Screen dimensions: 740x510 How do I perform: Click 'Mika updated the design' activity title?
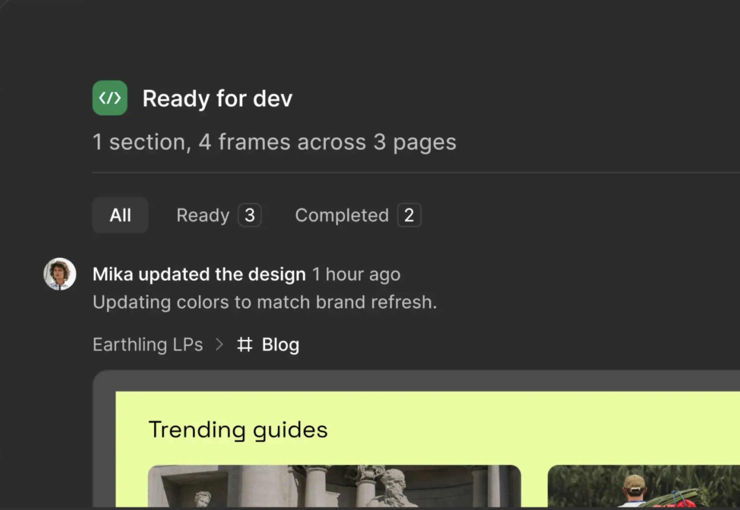pyautogui.click(x=199, y=274)
